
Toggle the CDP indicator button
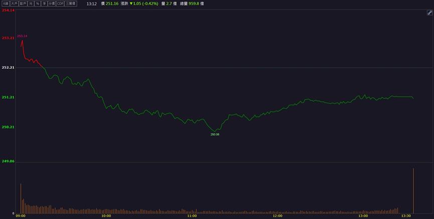pyautogui.click(x=60, y=4)
